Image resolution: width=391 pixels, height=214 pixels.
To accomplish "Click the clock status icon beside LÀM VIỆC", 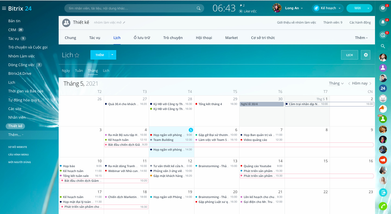I will point(241,11).
